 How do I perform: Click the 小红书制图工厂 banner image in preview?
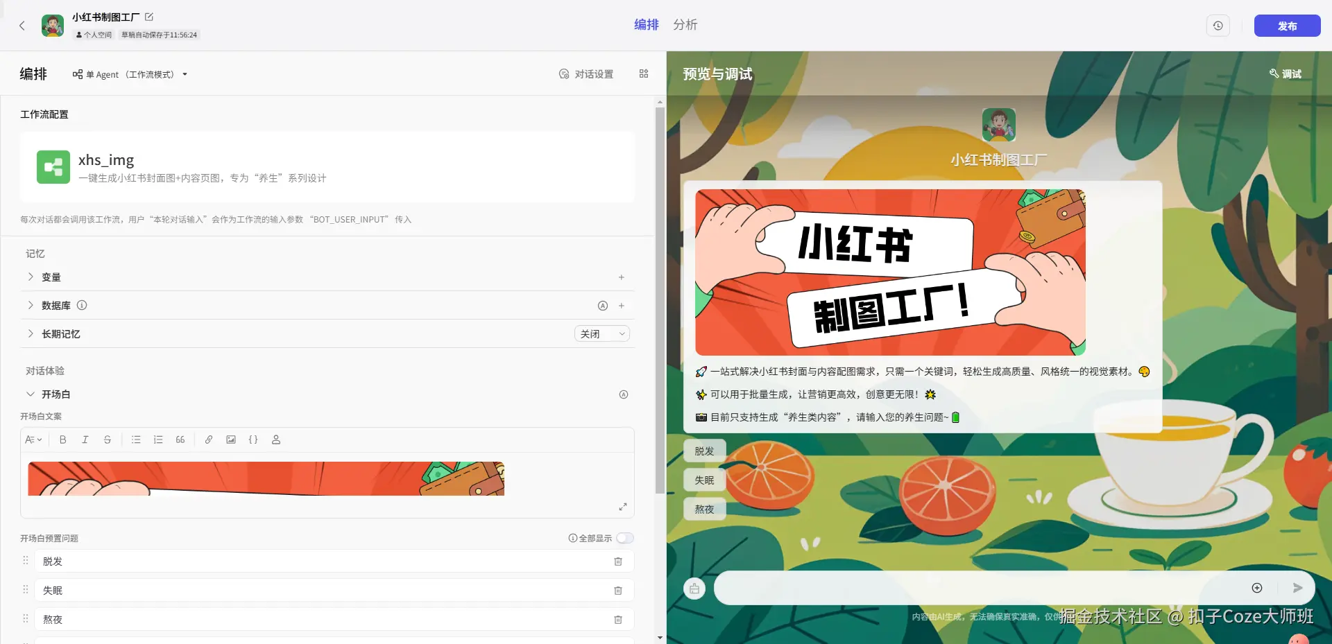point(891,272)
